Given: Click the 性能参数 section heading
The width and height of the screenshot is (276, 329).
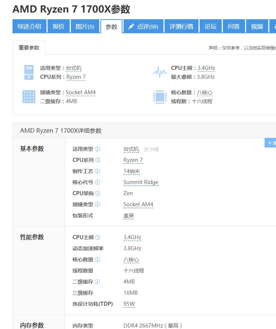Looking at the screenshot, I should [x=32, y=237].
